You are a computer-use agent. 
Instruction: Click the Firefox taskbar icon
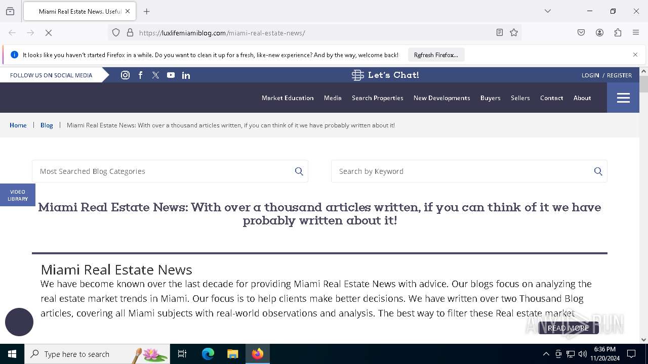pyautogui.click(x=258, y=354)
